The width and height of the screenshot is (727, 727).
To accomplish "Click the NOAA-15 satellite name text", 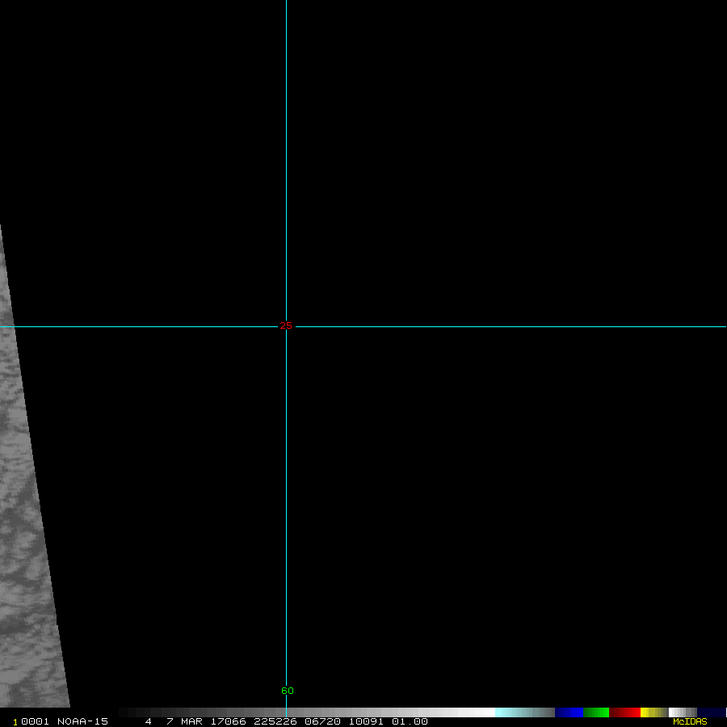I will (x=82, y=721).
